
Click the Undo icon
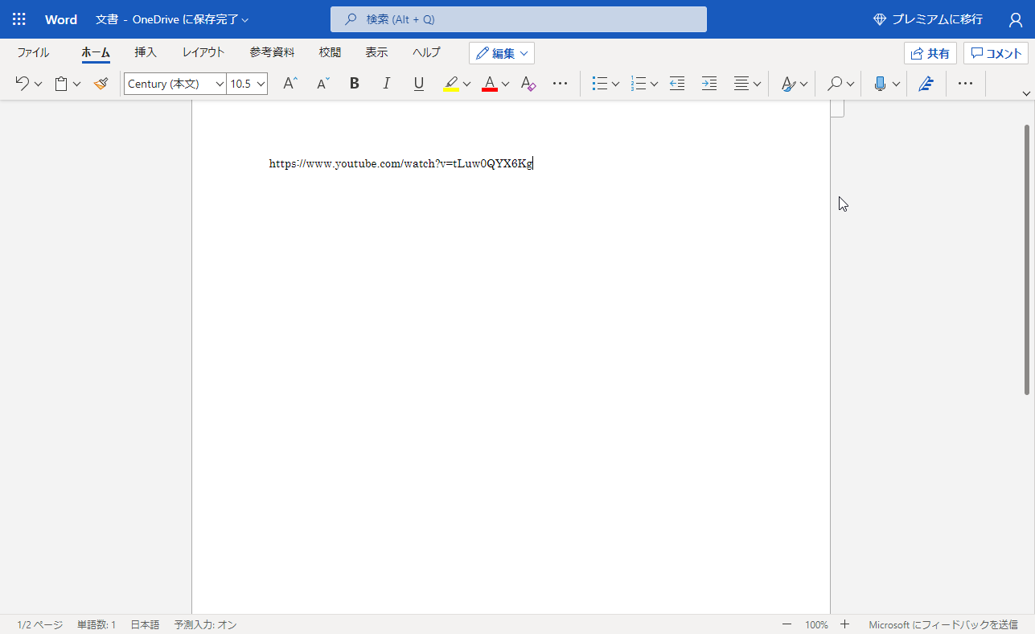click(23, 83)
